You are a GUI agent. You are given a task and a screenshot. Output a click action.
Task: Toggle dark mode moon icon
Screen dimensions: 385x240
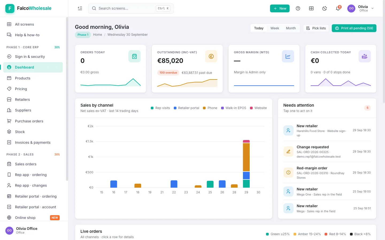[325, 9]
